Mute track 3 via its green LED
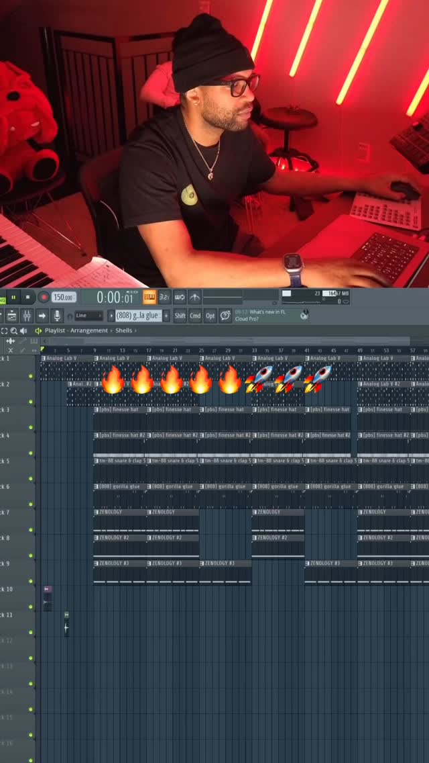The image size is (429, 763). coord(31,427)
